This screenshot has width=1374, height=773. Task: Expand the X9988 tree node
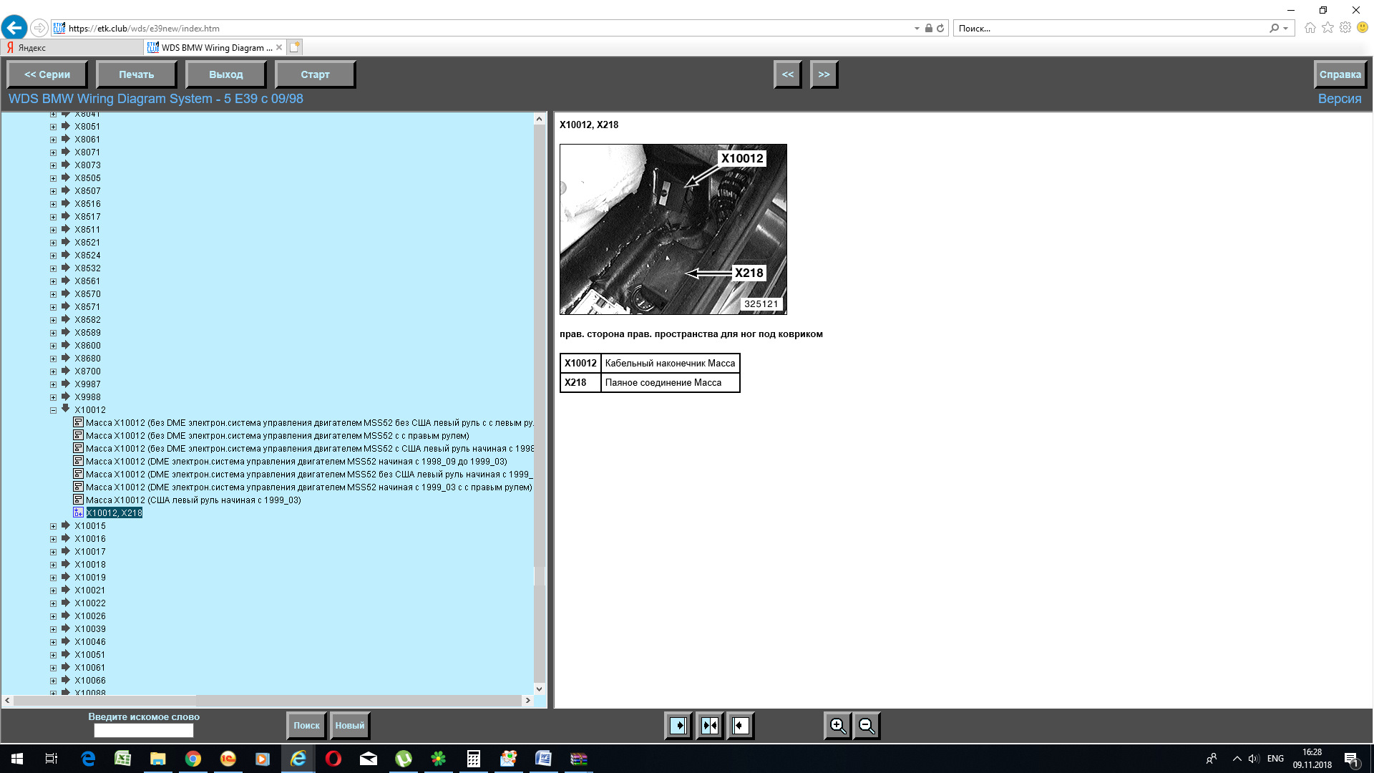(54, 397)
